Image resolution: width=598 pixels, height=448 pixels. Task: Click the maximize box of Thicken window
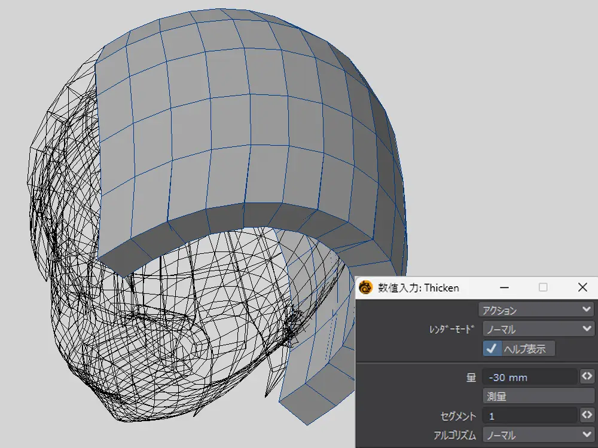(x=543, y=287)
